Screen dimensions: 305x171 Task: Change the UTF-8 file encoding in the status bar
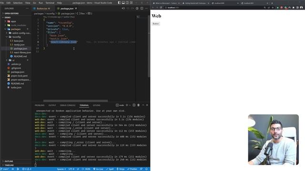(x=71, y=169)
